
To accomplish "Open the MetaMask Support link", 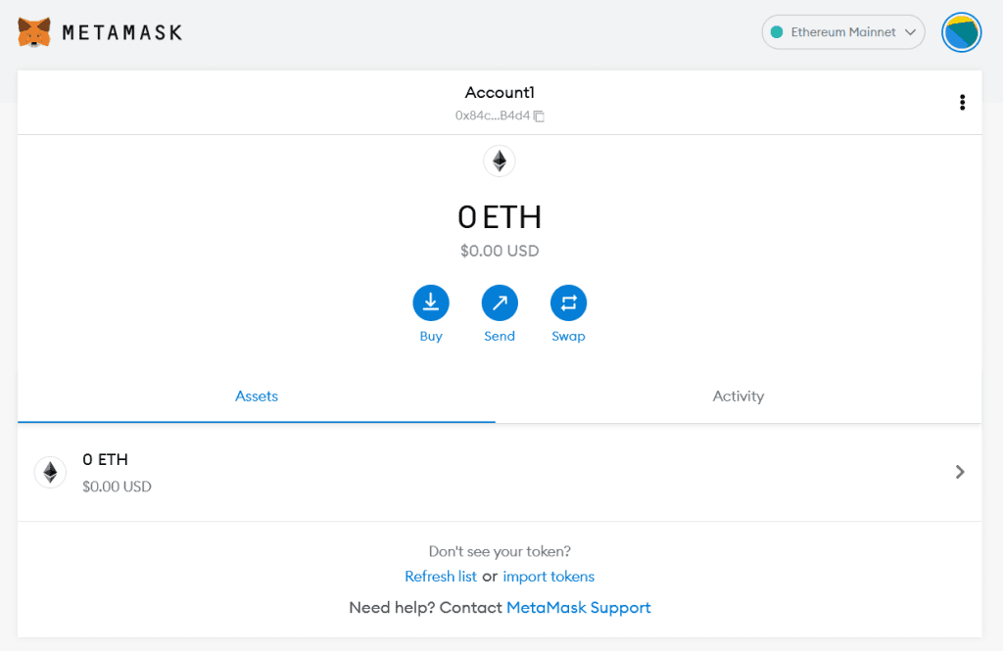I will point(578,608).
